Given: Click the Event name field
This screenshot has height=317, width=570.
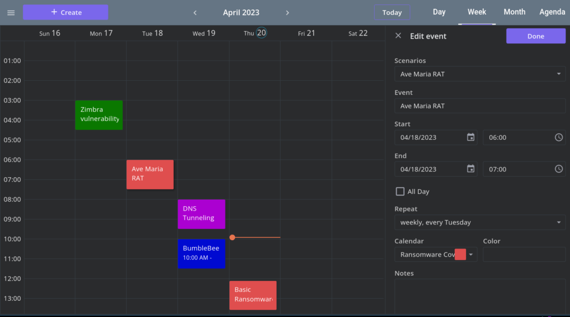Looking at the screenshot, I should 480,106.
